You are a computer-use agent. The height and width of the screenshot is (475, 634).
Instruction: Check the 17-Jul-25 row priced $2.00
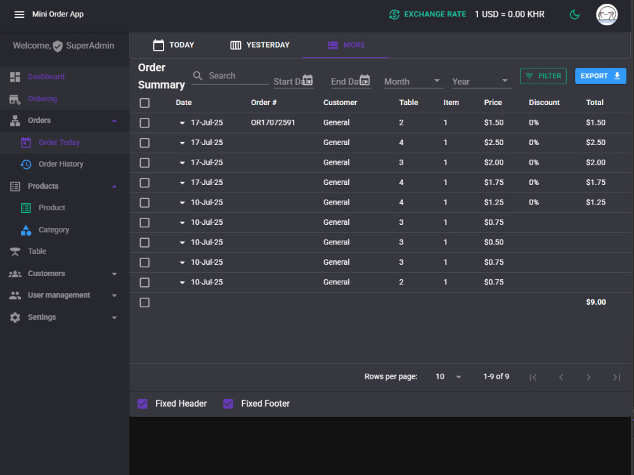(x=145, y=163)
